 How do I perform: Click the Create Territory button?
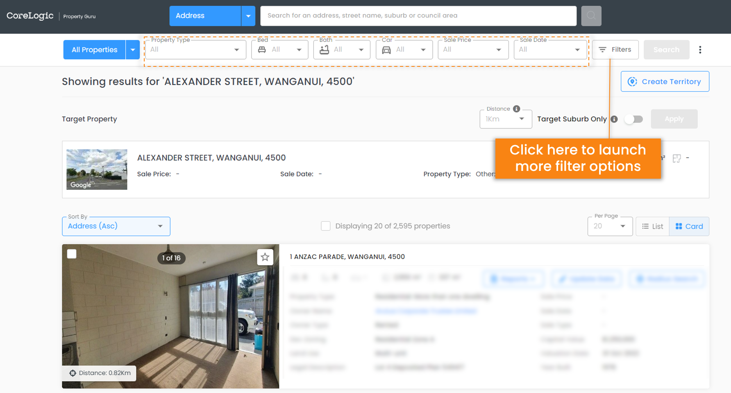pos(665,82)
